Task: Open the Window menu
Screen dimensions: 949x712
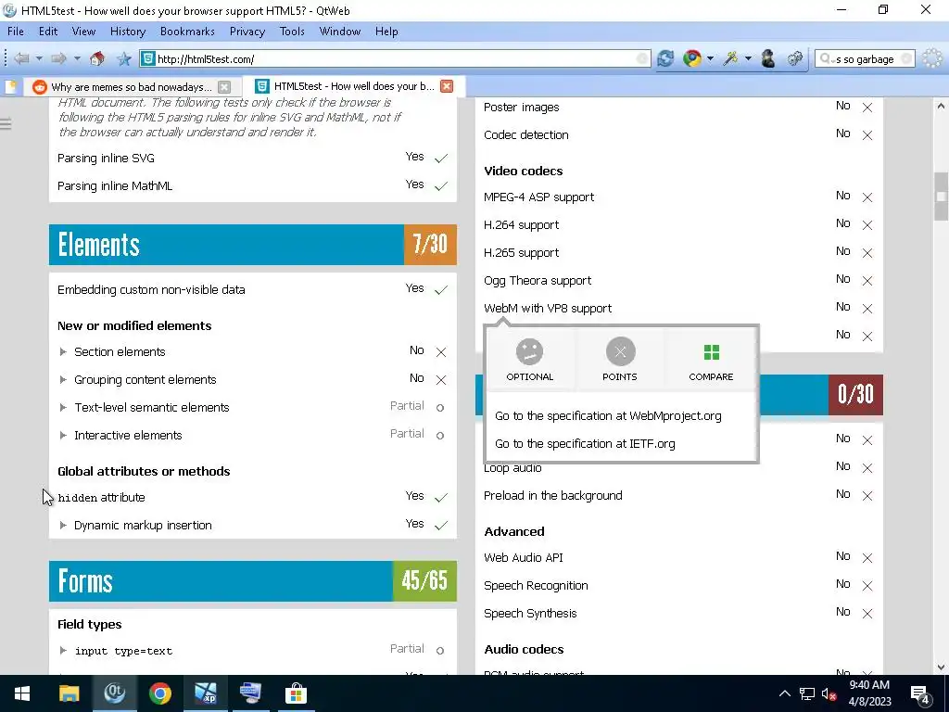Action: point(339,32)
